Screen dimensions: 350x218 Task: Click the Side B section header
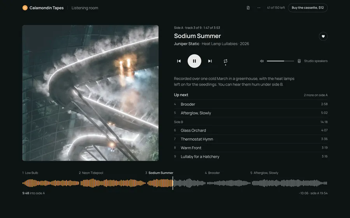[178, 122]
